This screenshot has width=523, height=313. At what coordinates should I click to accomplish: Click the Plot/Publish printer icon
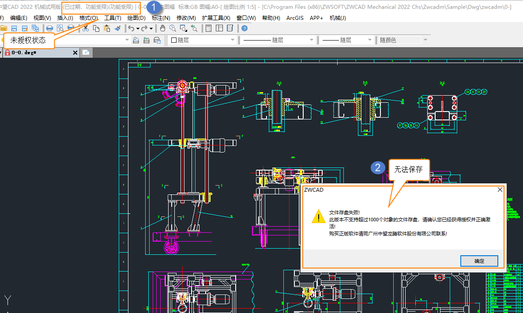point(71,28)
